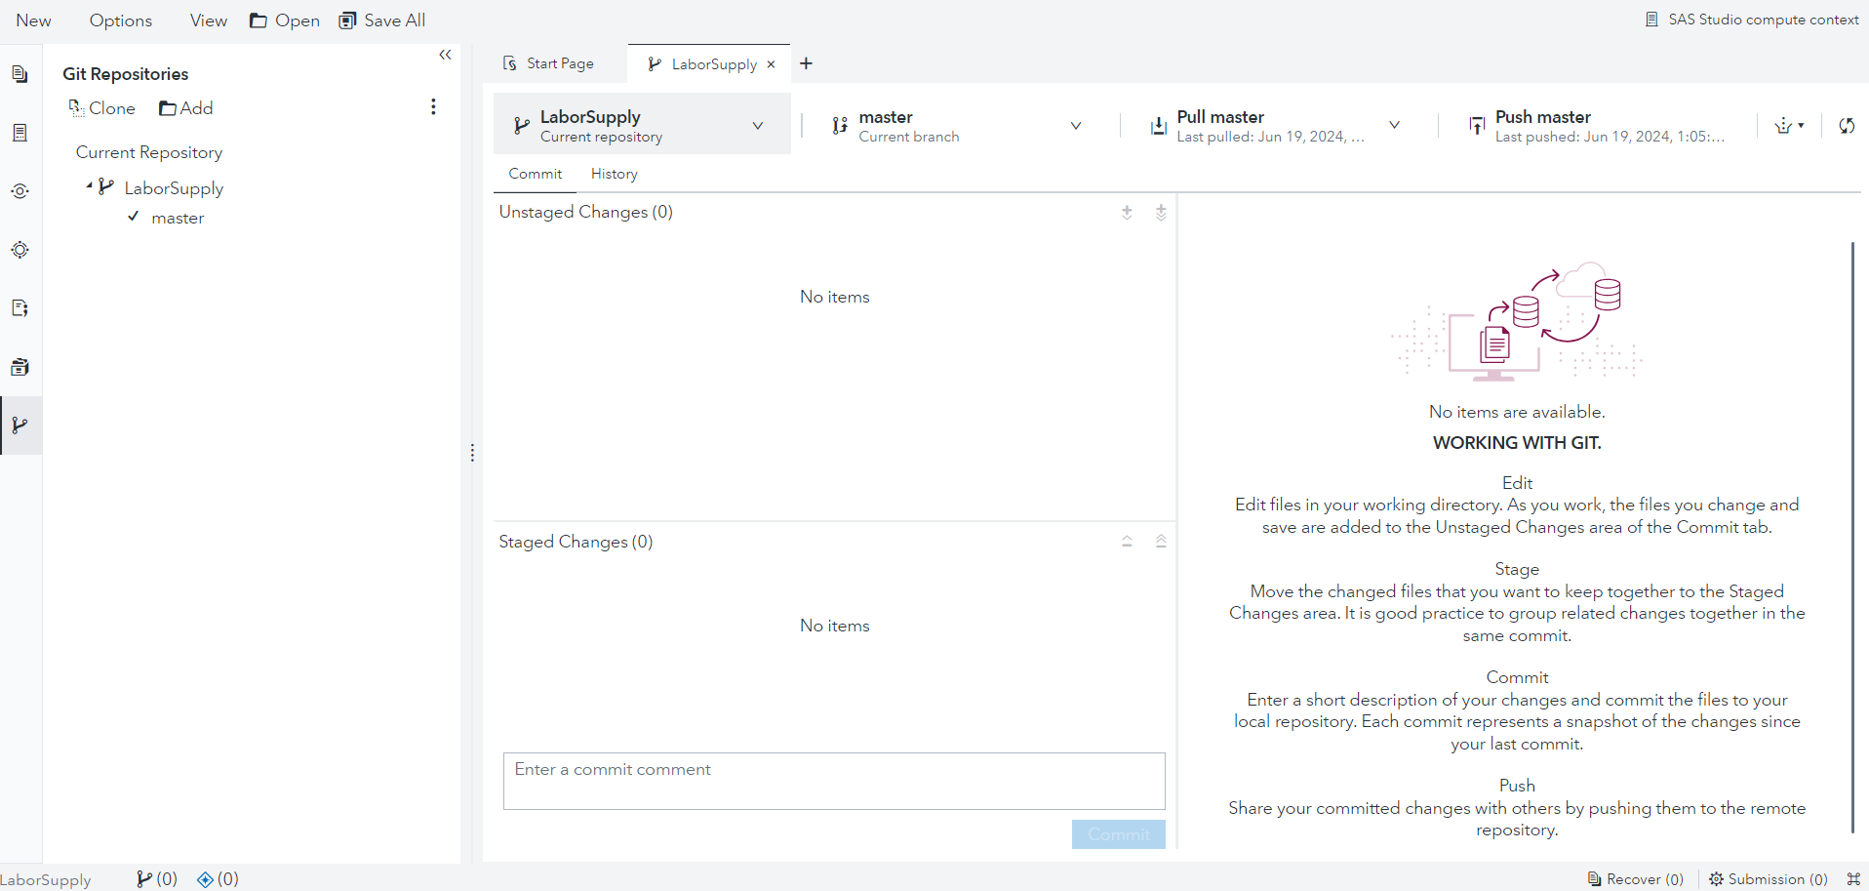Expand the Pull master options chevron
The image size is (1869, 891).
tap(1394, 125)
